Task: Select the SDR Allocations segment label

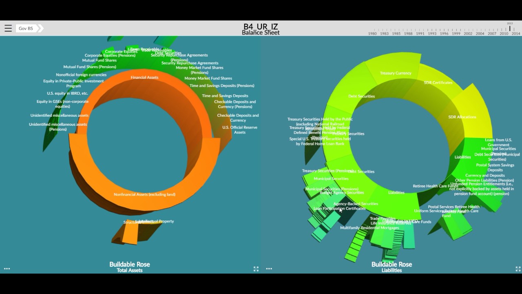Action: click(462, 117)
